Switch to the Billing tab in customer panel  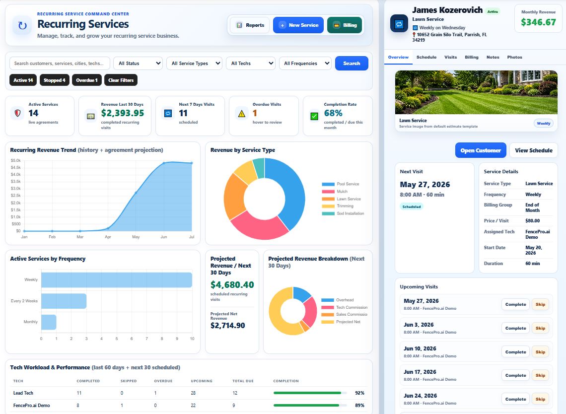[472, 57]
